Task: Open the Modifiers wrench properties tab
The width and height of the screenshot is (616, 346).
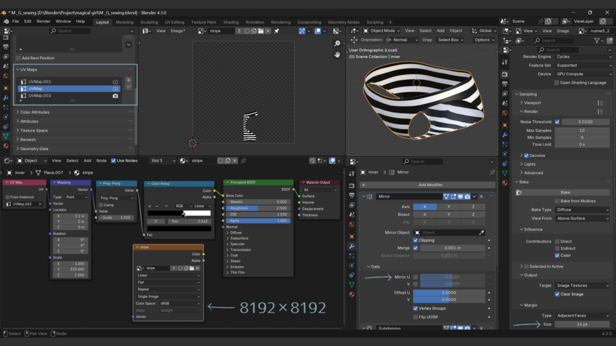Action: [351, 246]
